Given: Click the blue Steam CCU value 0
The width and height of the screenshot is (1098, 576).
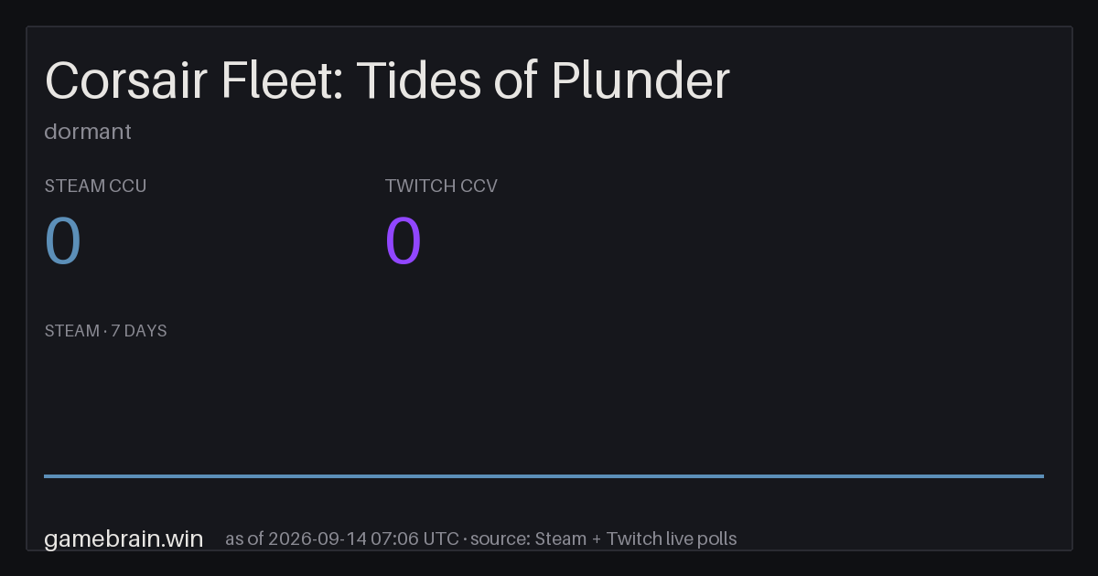Looking at the screenshot, I should click(63, 241).
